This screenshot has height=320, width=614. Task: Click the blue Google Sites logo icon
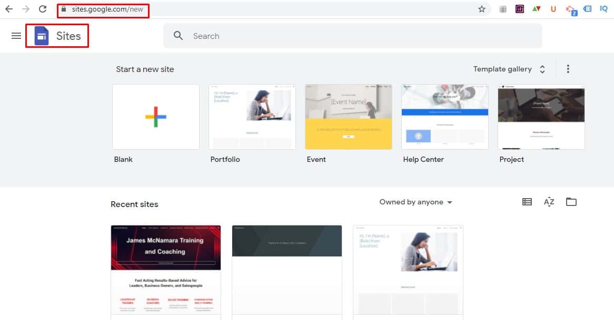point(42,36)
